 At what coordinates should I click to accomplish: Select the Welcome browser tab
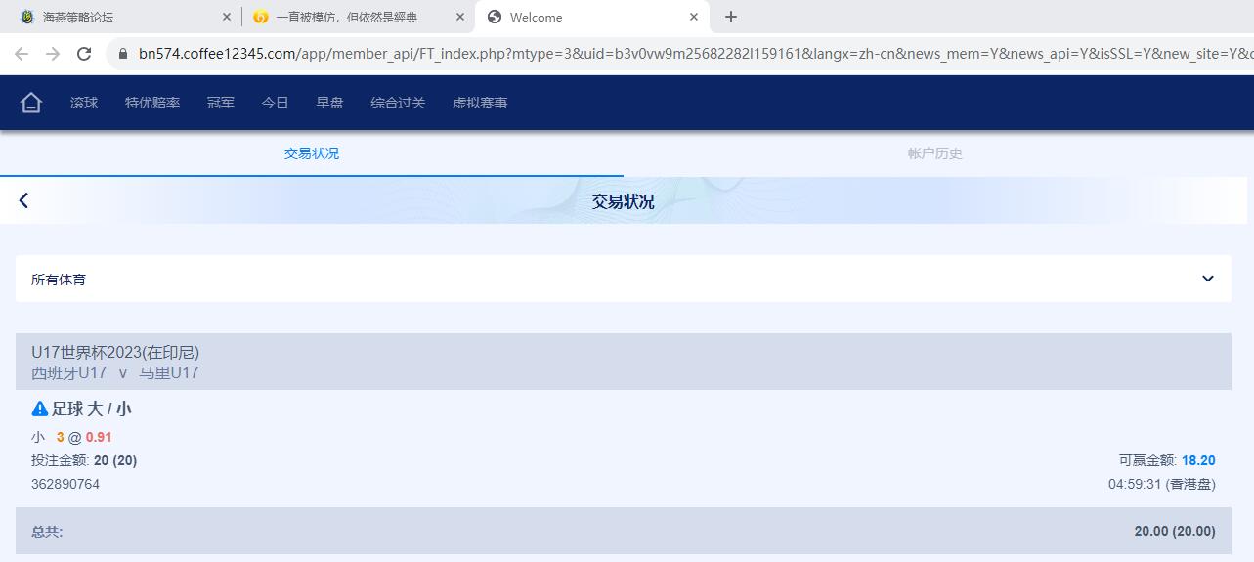591,17
